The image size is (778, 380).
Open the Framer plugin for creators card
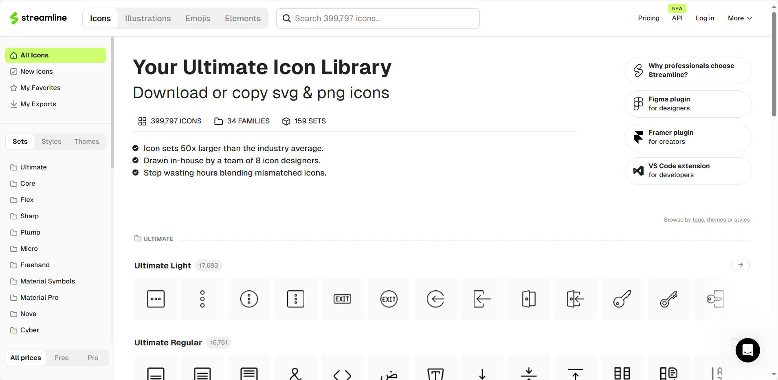coord(688,137)
